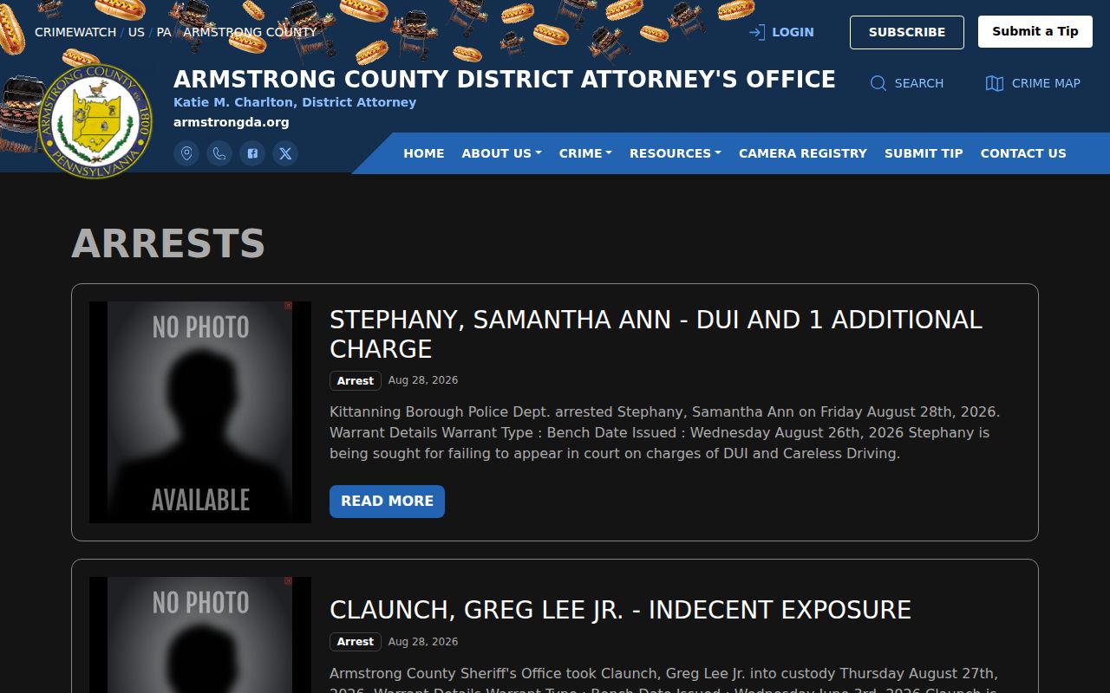Click the CRIME MAP link text
The height and width of the screenshot is (693, 1110).
click(x=1046, y=83)
